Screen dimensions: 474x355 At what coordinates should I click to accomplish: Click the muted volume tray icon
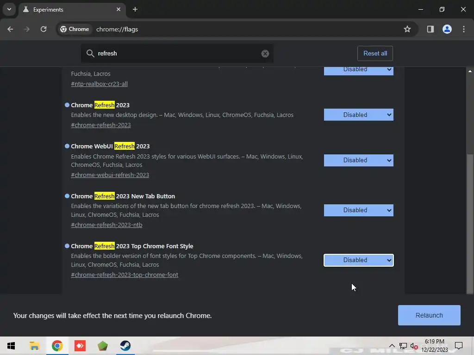pyautogui.click(x=414, y=346)
